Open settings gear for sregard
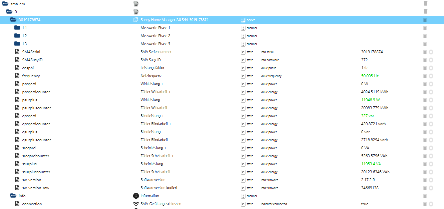Image resolution: width=444 pixels, height=209 pixels. tap(431, 148)
